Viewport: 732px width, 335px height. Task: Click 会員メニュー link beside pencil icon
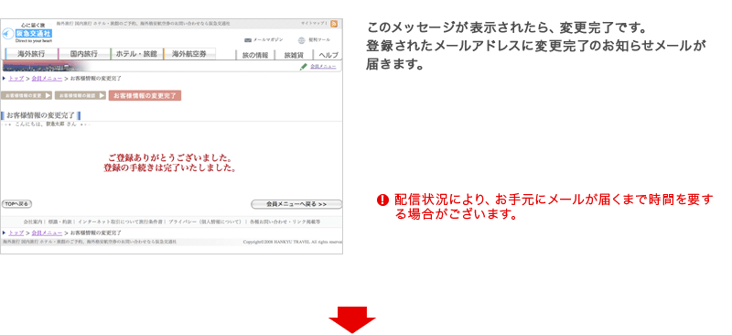323,67
